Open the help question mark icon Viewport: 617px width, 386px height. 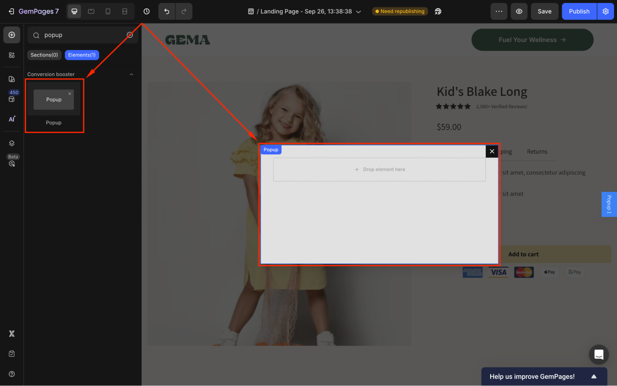point(12,374)
